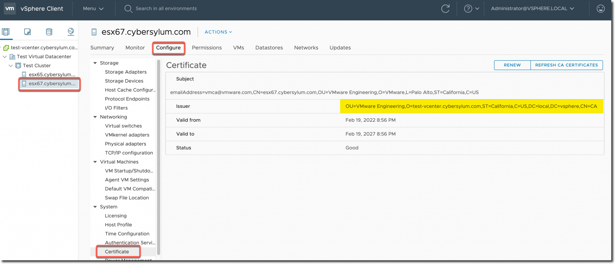Click the Subject emailAddress string
Viewport: 615px width, 264px height.
point(324,92)
